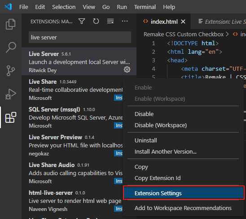Open the Source Control view
Screen dimensions: 246x219
[x=10, y=71]
